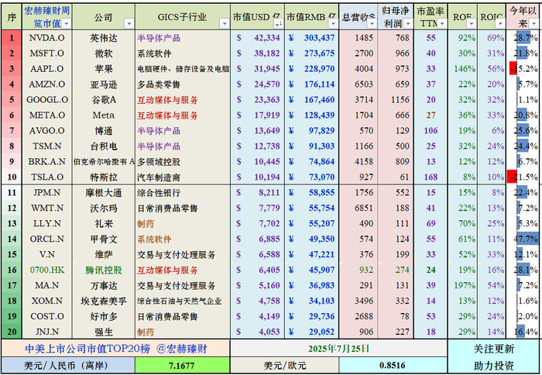Select USD market cap 38,182
The width and height of the screenshot is (542, 375).
pyautogui.click(x=258, y=53)
